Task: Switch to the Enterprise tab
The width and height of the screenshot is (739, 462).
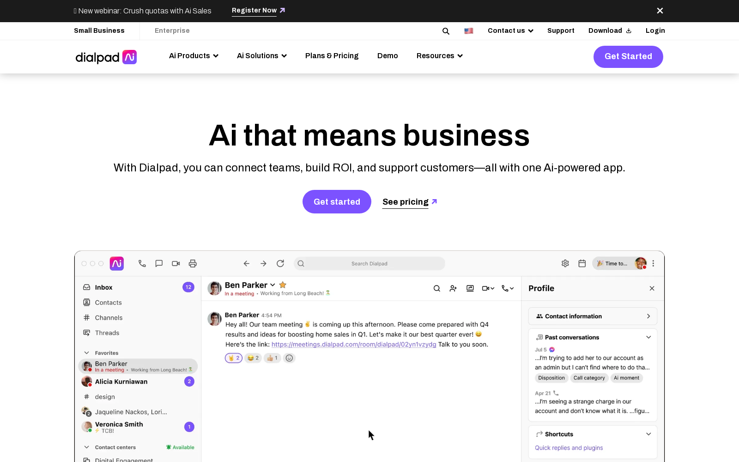Action: coord(172,31)
